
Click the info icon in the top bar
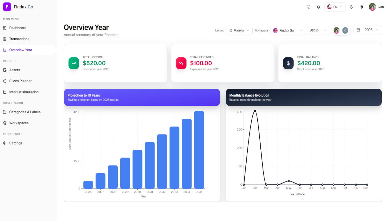point(308,7)
